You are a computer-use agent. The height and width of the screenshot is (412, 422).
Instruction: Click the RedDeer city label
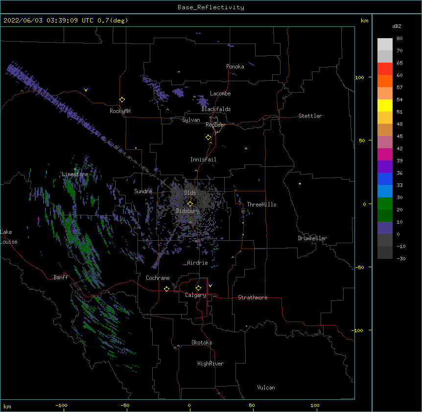click(x=215, y=125)
